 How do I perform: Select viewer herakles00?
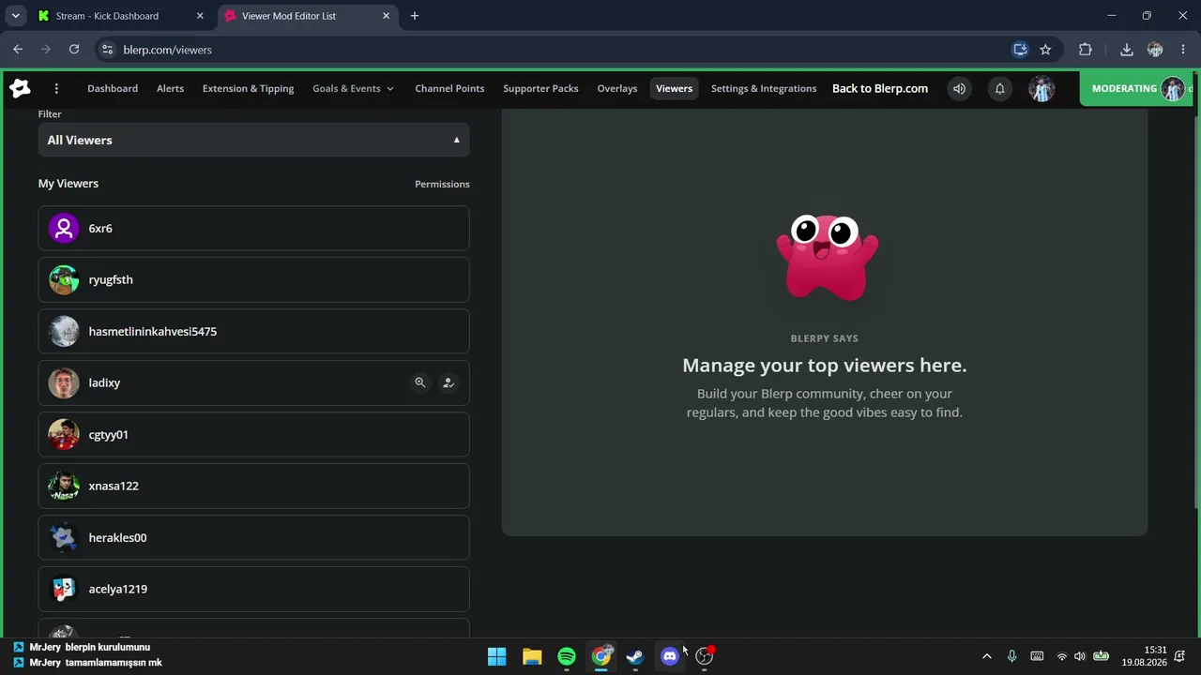253,537
